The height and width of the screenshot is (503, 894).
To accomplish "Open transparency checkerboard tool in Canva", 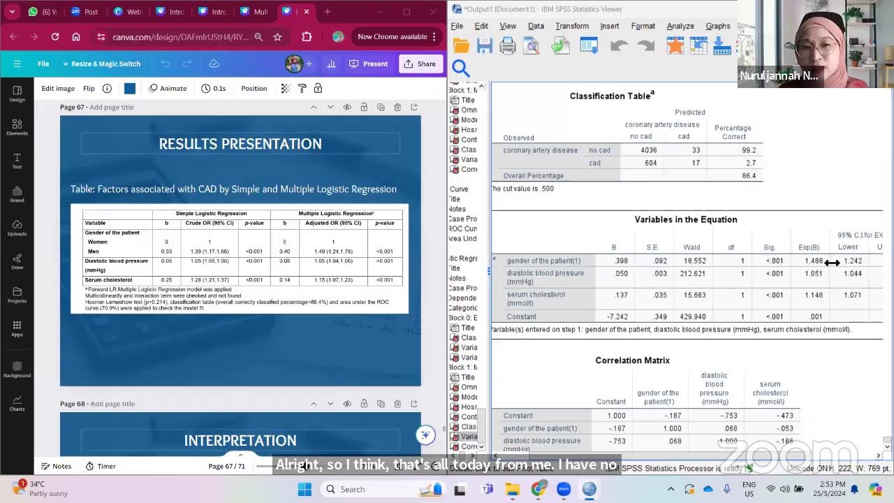I will pos(286,89).
